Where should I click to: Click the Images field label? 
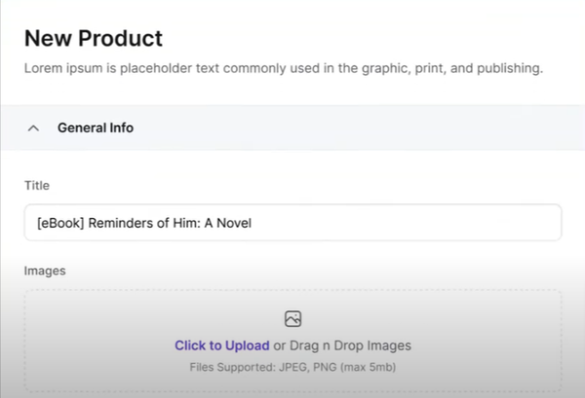44,271
